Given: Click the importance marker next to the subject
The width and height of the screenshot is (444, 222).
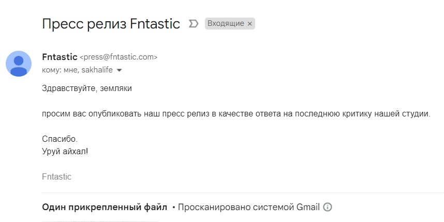Looking at the screenshot, I should [194, 24].
